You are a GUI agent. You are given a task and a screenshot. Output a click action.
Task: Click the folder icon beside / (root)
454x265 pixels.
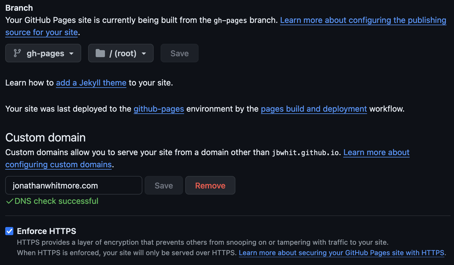coord(100,53)
